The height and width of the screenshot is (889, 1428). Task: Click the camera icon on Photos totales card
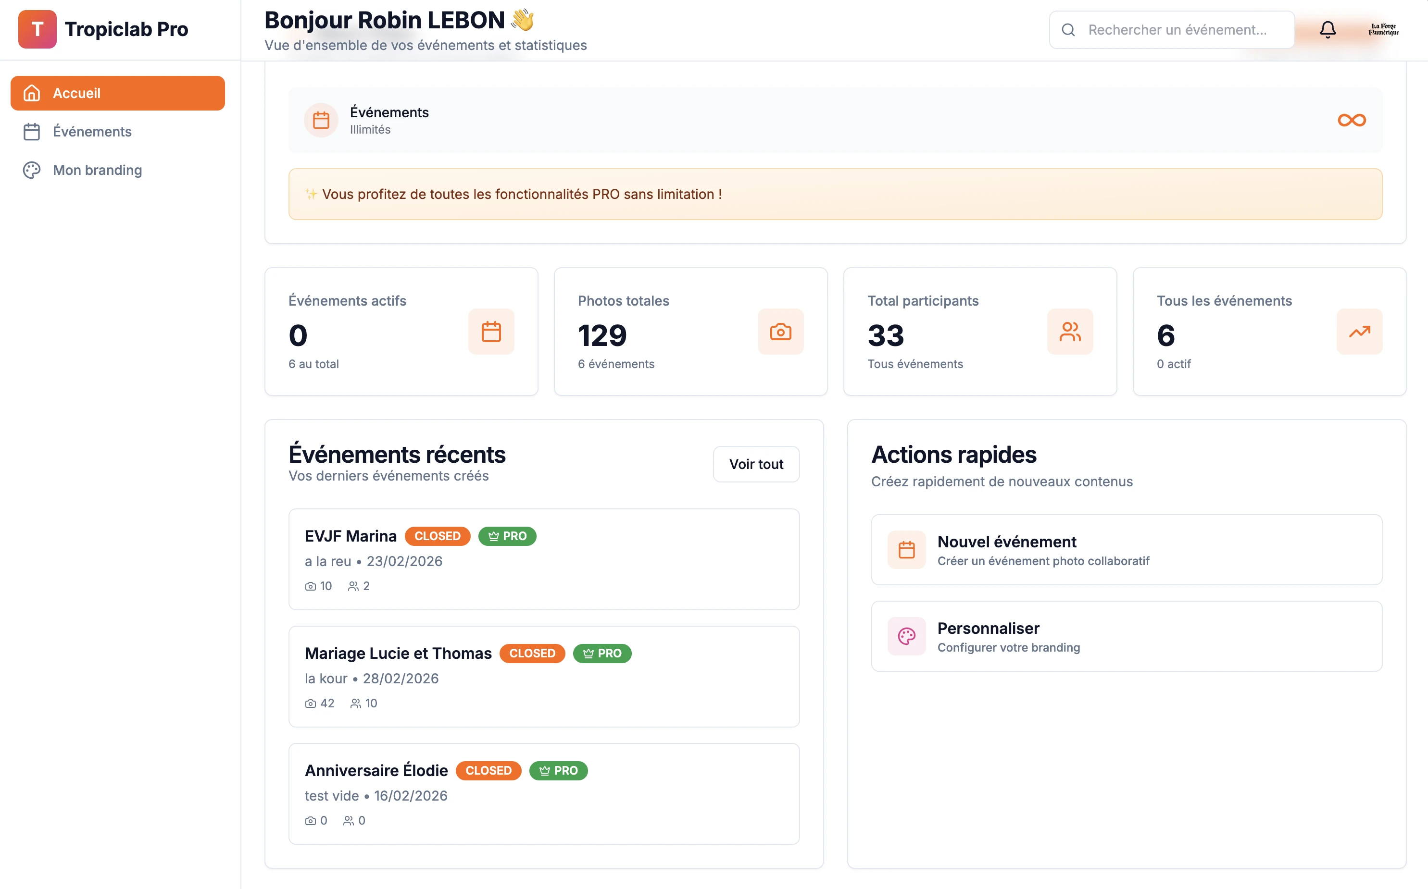(x=780, y=332)
